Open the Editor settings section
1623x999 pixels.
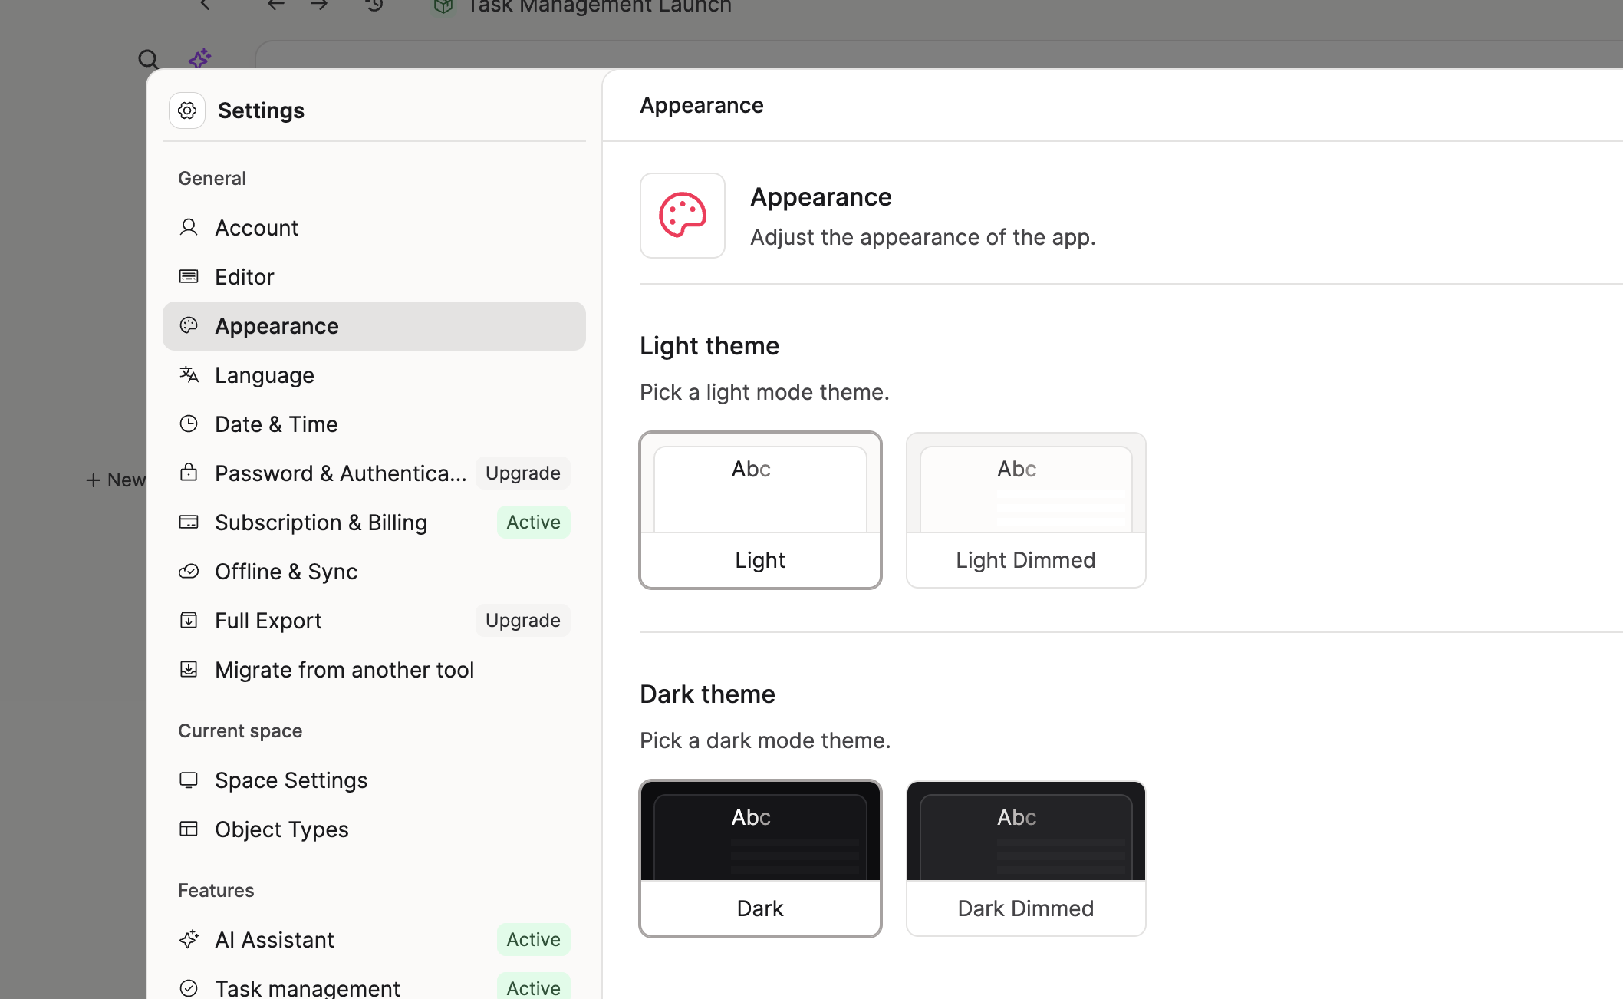245,277
